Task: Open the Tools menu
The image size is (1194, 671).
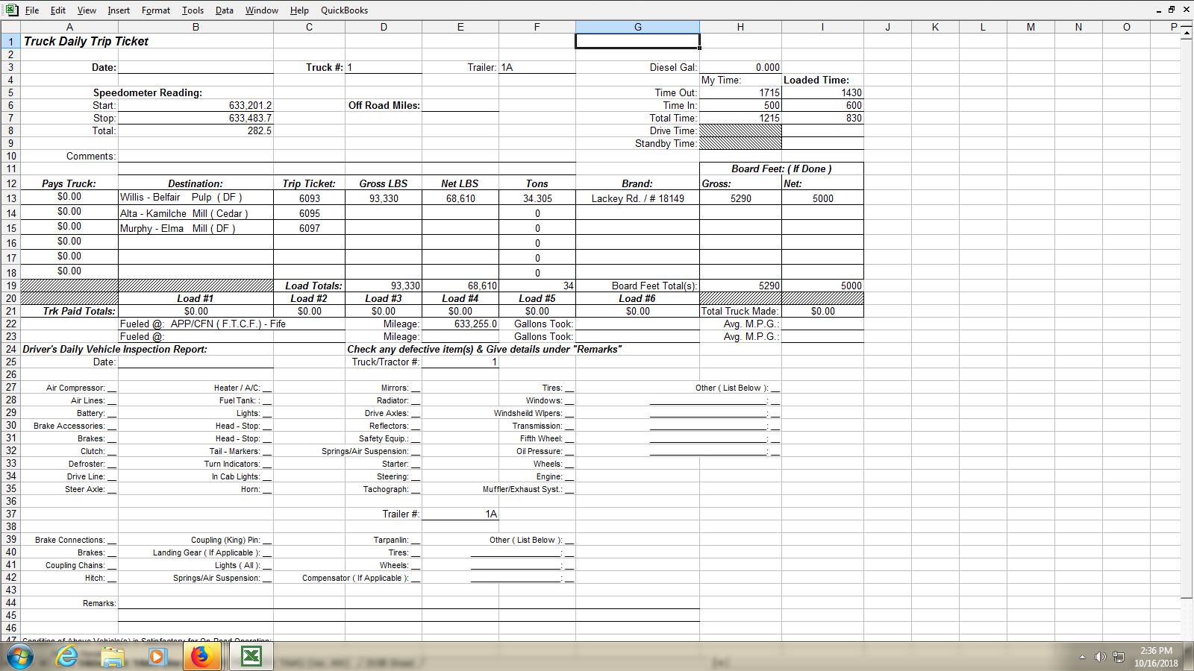Action: pos(193,10)
